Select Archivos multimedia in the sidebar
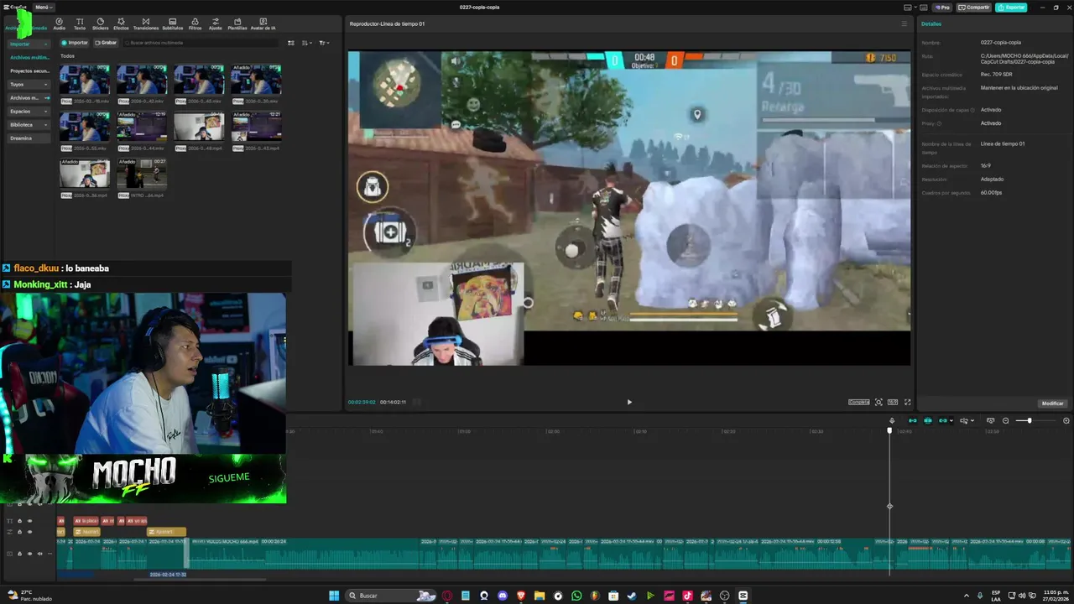Image resolution: width=1074 pixels, height=604 pixels. point(29,57)
